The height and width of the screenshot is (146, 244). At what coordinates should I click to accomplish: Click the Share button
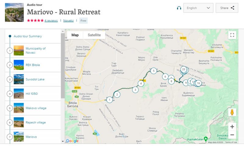click(x=227, y=8)
